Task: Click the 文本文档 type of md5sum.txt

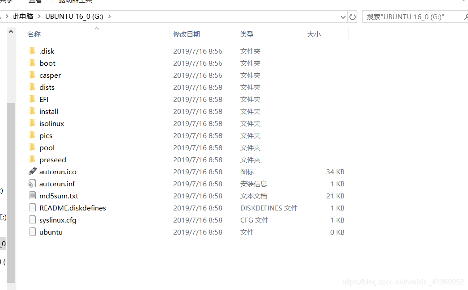Action: pyautogui.click(x=254, y=196)
